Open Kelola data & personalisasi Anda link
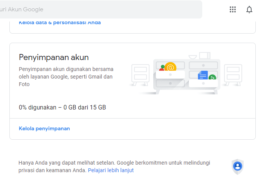The height and width of the screenshot is (188, 261). (60, 23)
